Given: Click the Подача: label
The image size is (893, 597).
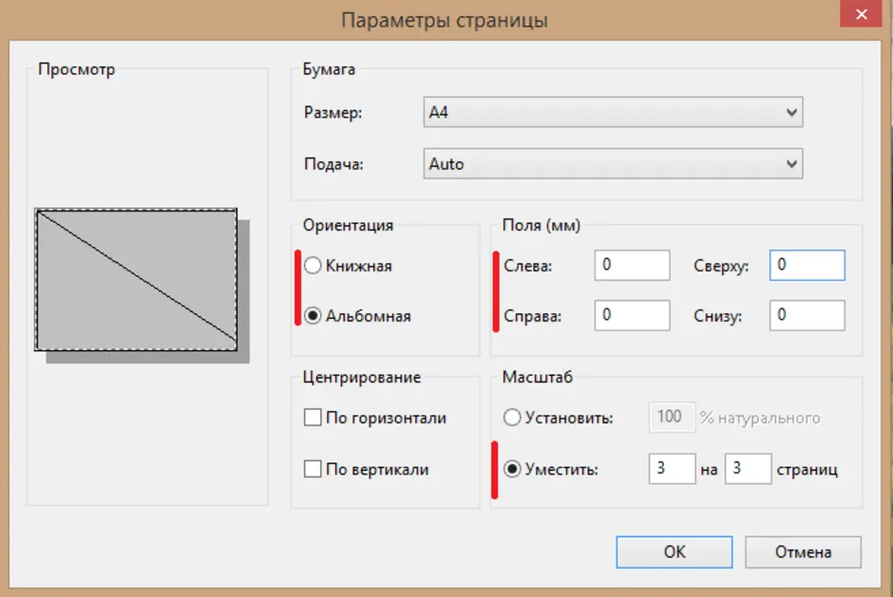Looking at the screenshot, I should point(333,164).
